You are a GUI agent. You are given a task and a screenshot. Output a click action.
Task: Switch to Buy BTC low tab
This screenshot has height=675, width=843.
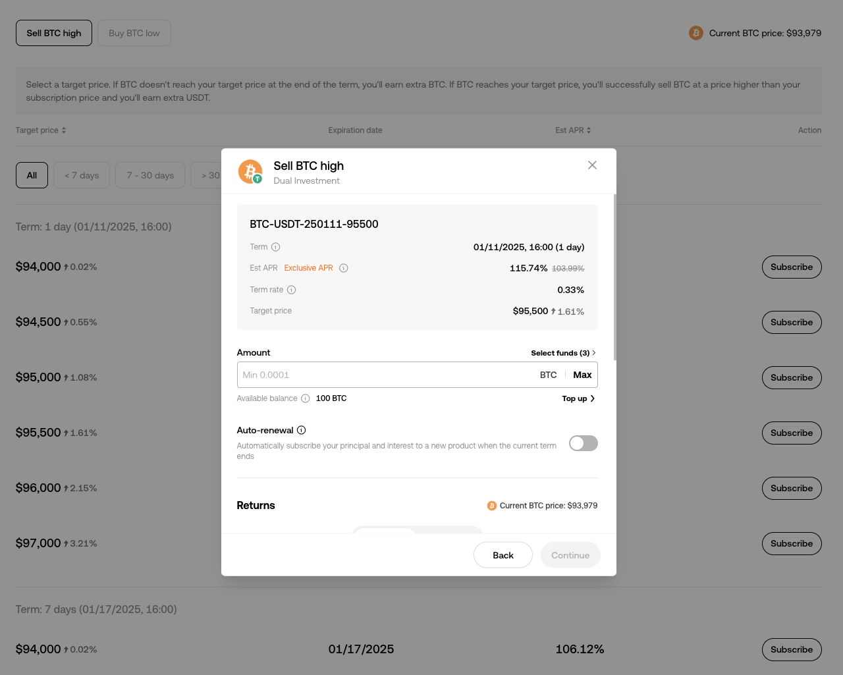point(134,32)
